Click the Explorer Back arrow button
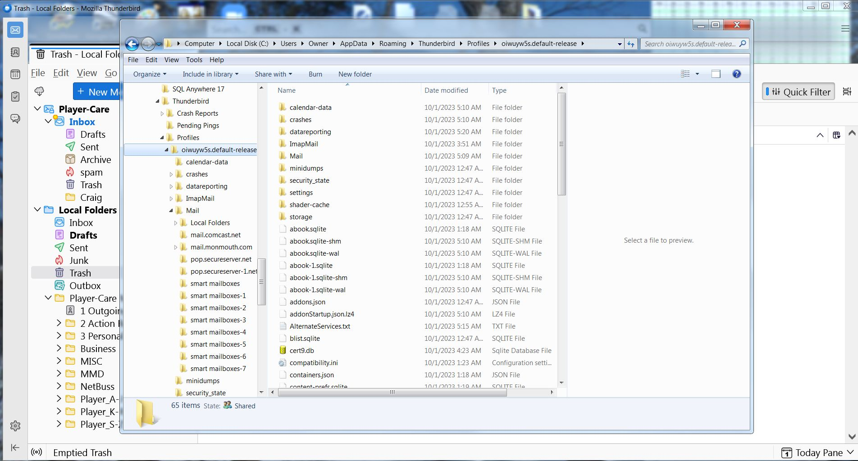This screenshot has width=858, height=461. tap(132, 44)
